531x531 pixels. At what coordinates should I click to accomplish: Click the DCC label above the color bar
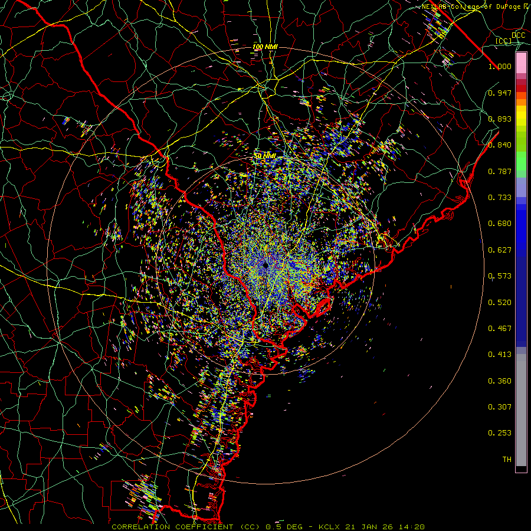(519, 35)
